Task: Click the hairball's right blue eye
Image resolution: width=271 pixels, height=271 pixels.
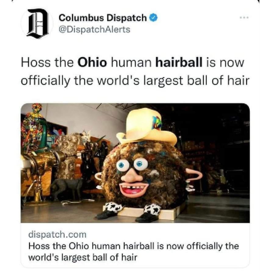Action: [x=140, y=164]
